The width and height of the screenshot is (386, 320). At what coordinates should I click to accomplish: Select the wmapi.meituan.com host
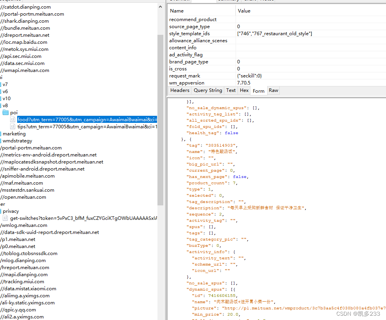[x=25, y=70]
